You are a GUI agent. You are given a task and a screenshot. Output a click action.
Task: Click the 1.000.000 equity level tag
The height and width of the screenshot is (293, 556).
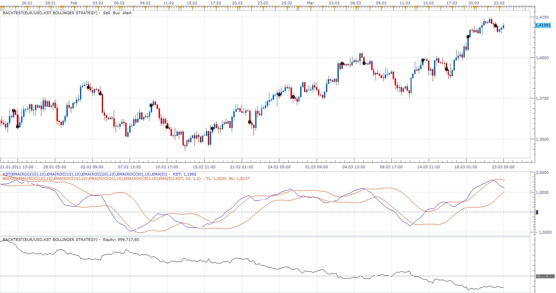click(545, 276)
